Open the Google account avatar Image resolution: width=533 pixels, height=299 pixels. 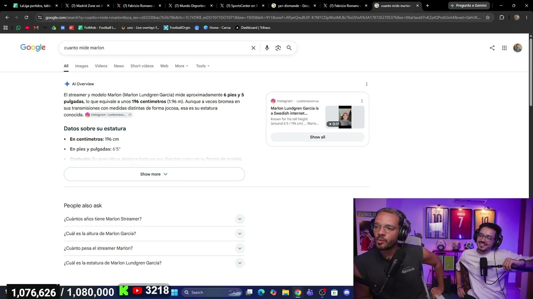(518, 48)
